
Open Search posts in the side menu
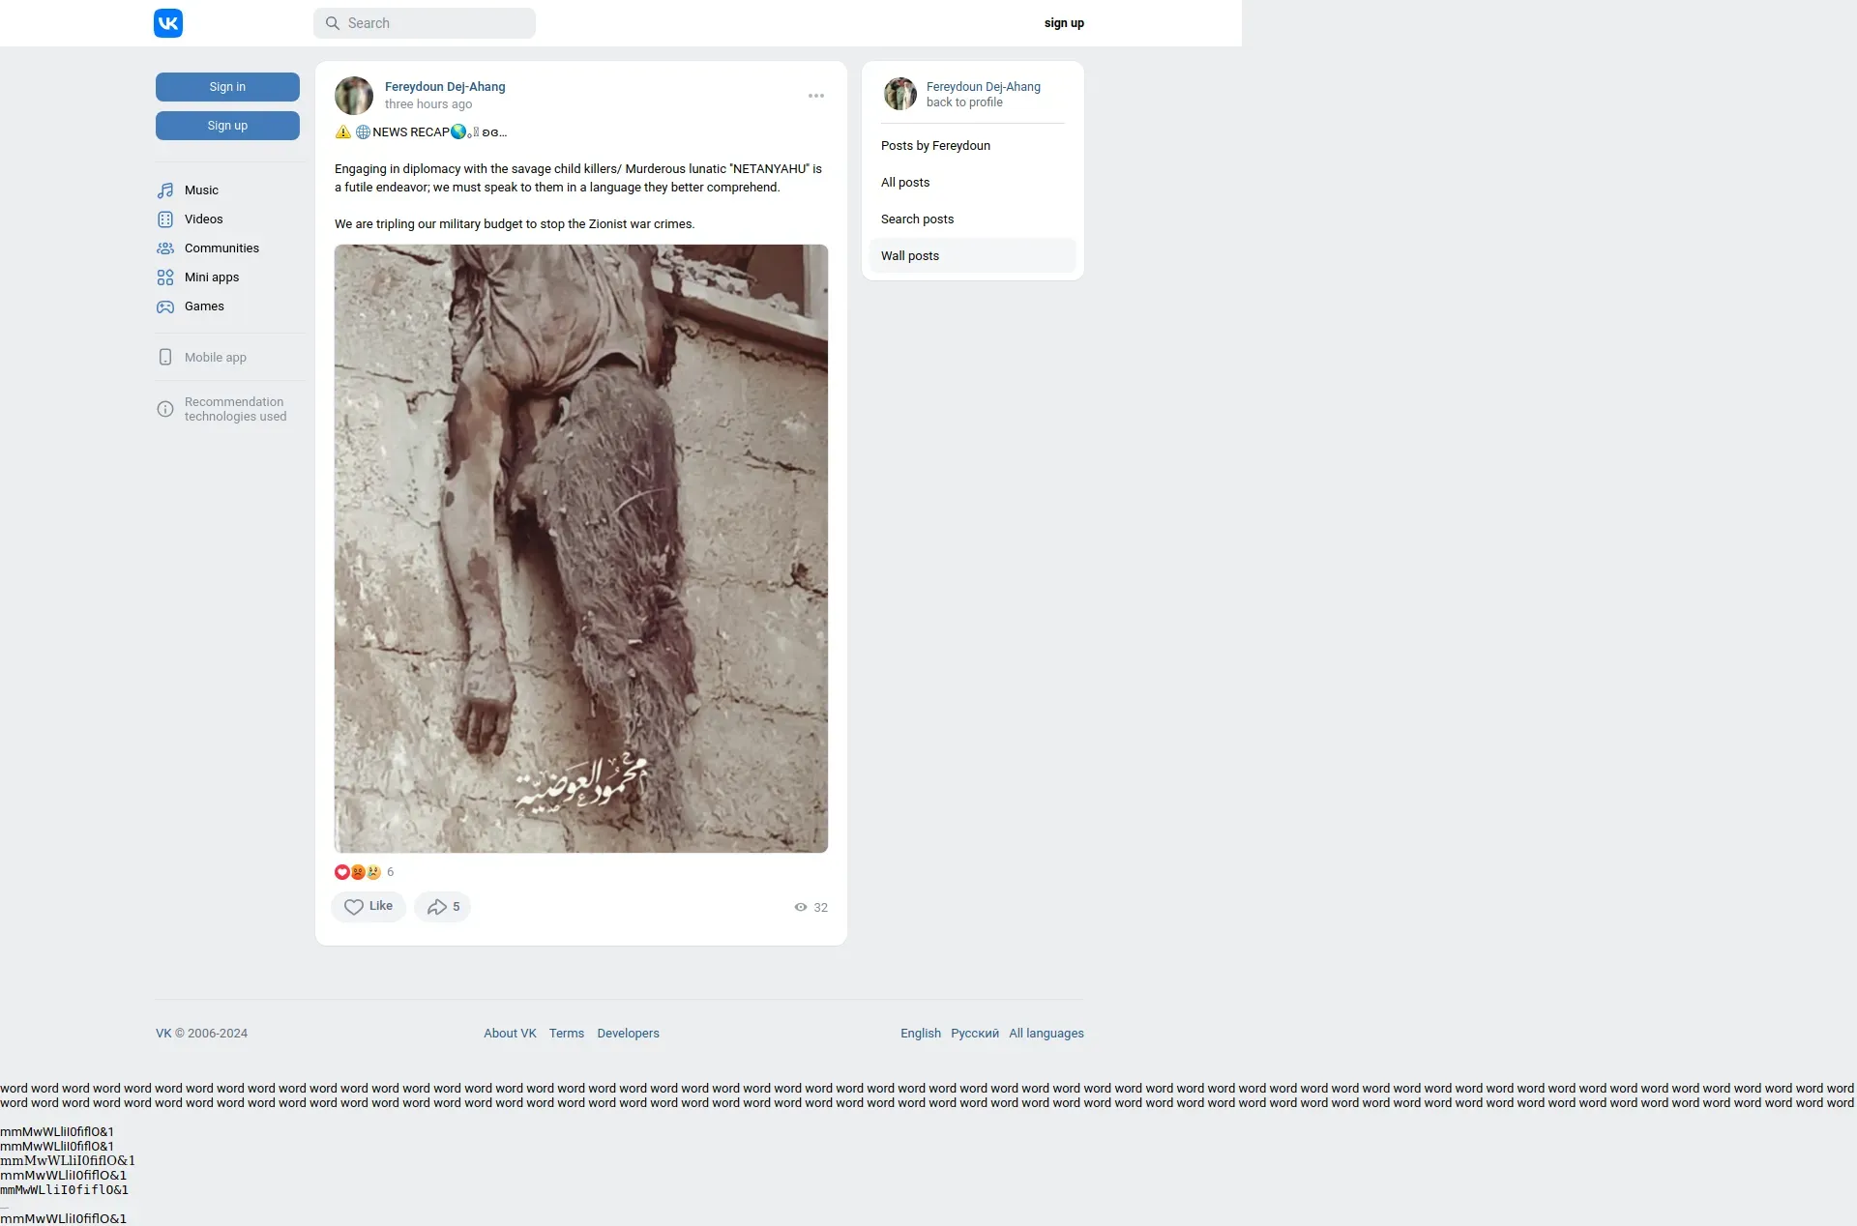point(917,219)
